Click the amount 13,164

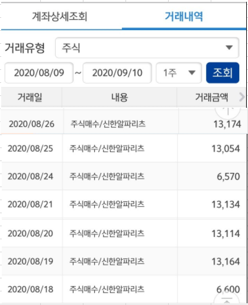pyautogui.click(x=226, y=262)
